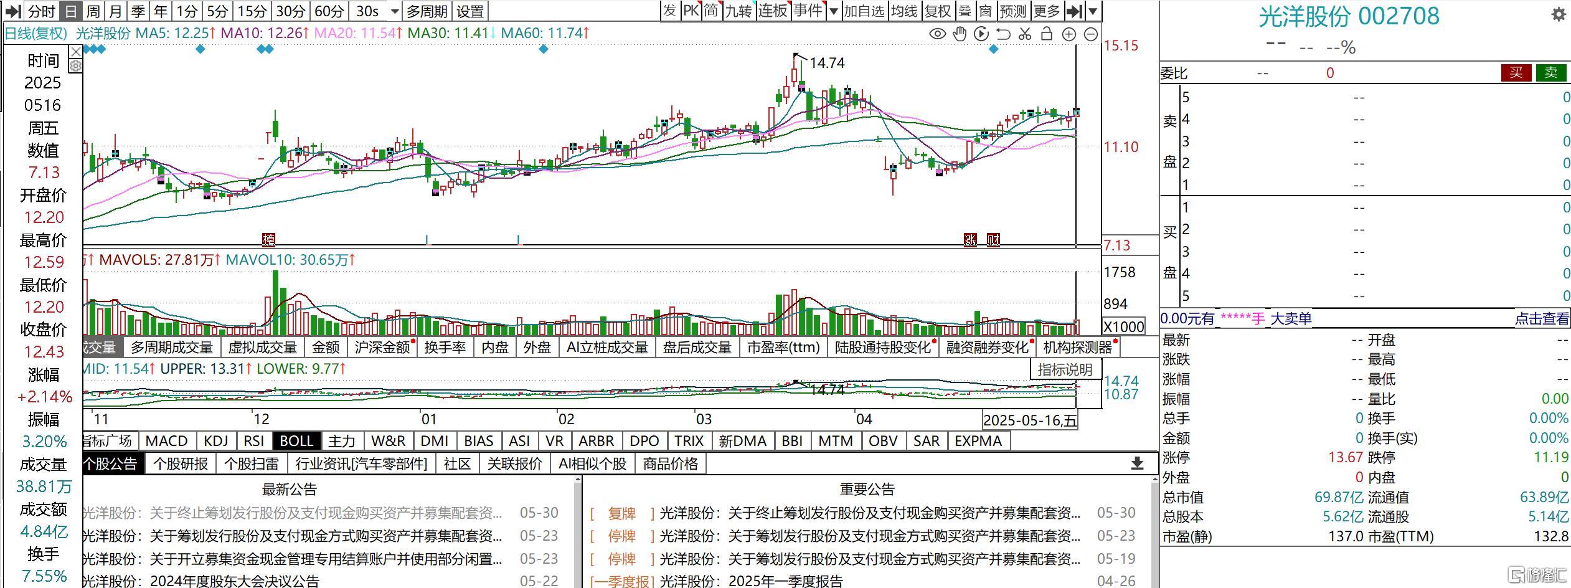
Task: Open 设置 chart settings
Action: [469, 11]
